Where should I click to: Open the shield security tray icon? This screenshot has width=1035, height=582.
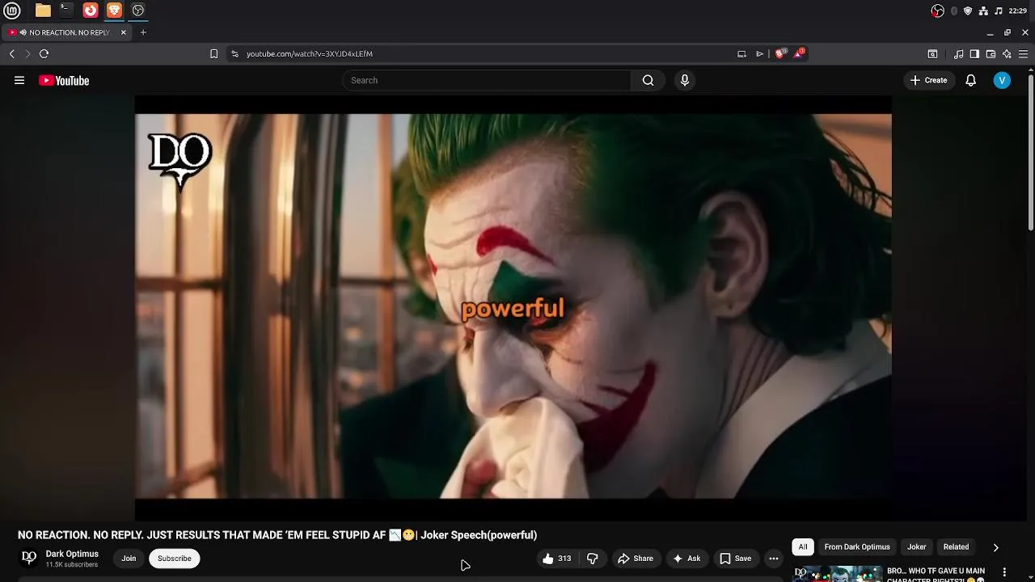pyautogui.click(x=968, y=11)
